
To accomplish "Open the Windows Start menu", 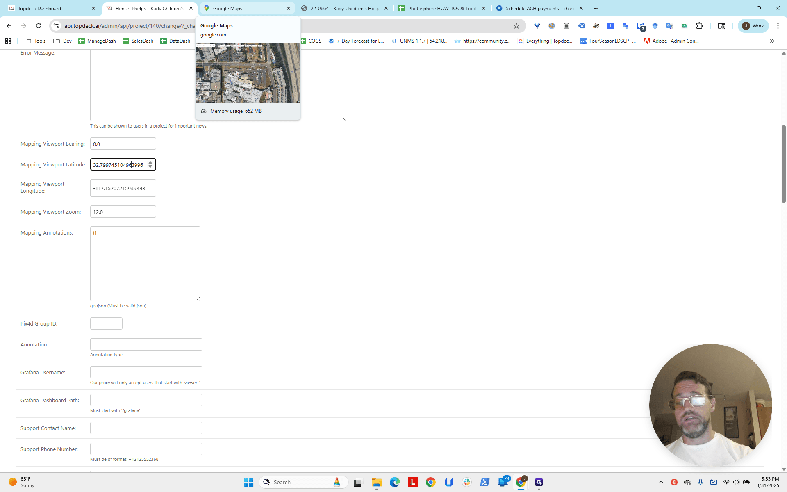I will point(248,482).
